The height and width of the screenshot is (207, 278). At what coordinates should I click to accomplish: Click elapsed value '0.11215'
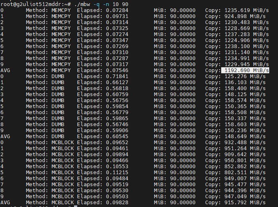(x=117, y=173)
